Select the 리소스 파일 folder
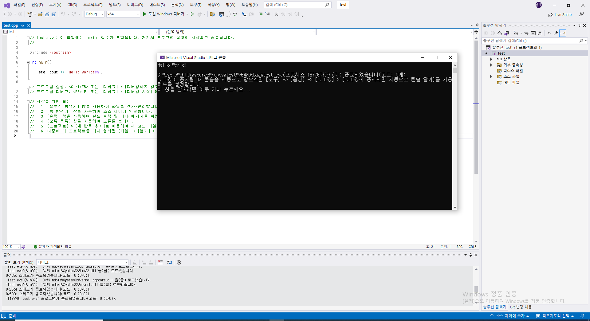Screen dimensions: 590x321 510,71
